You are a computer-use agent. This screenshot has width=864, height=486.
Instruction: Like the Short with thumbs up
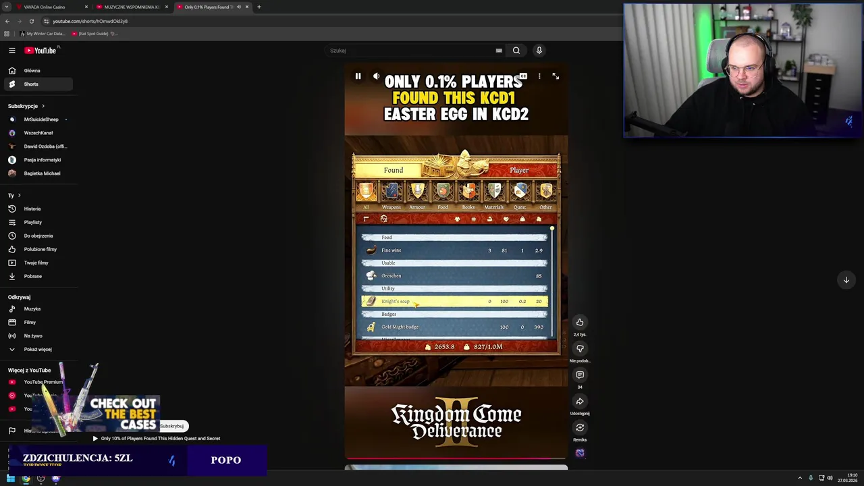pos(580,322)
